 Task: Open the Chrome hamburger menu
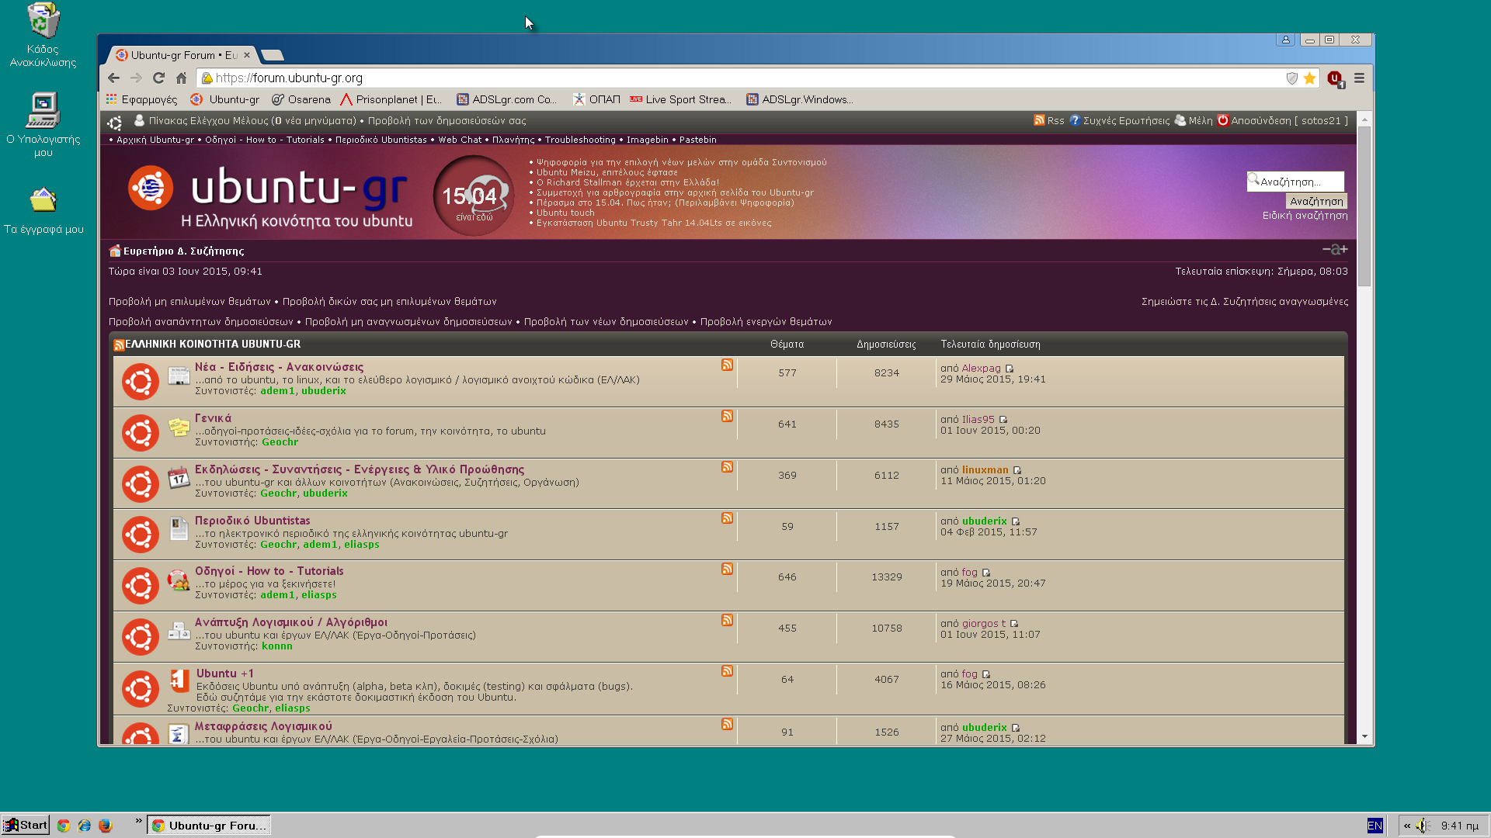pyautogui.click(x=1359, y=78)
